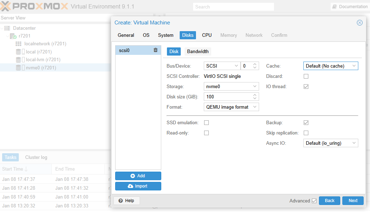Screen dimensions: 370x212
Task: Click the top Search field
Action: click(233, 7)
